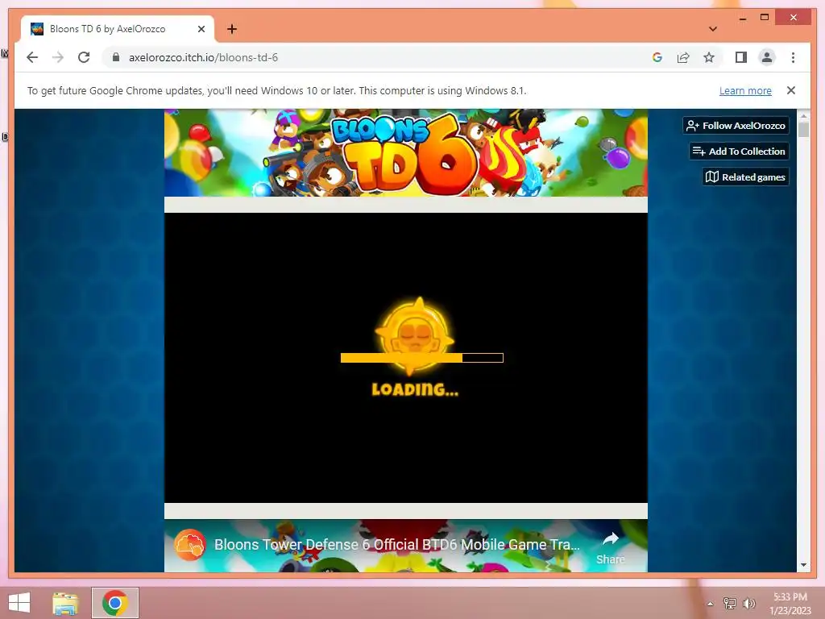This screenshot has height=619, width=825.
Task: Click the sun monkey loading emblem
Action: [414, 336]
